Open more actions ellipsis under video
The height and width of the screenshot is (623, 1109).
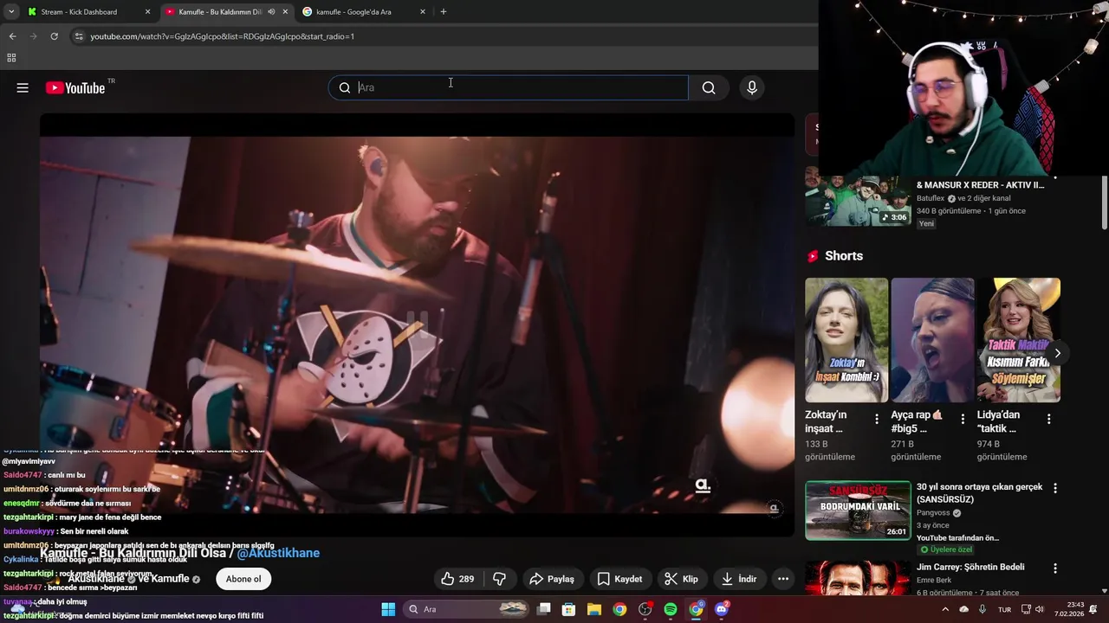coord(783,579)
